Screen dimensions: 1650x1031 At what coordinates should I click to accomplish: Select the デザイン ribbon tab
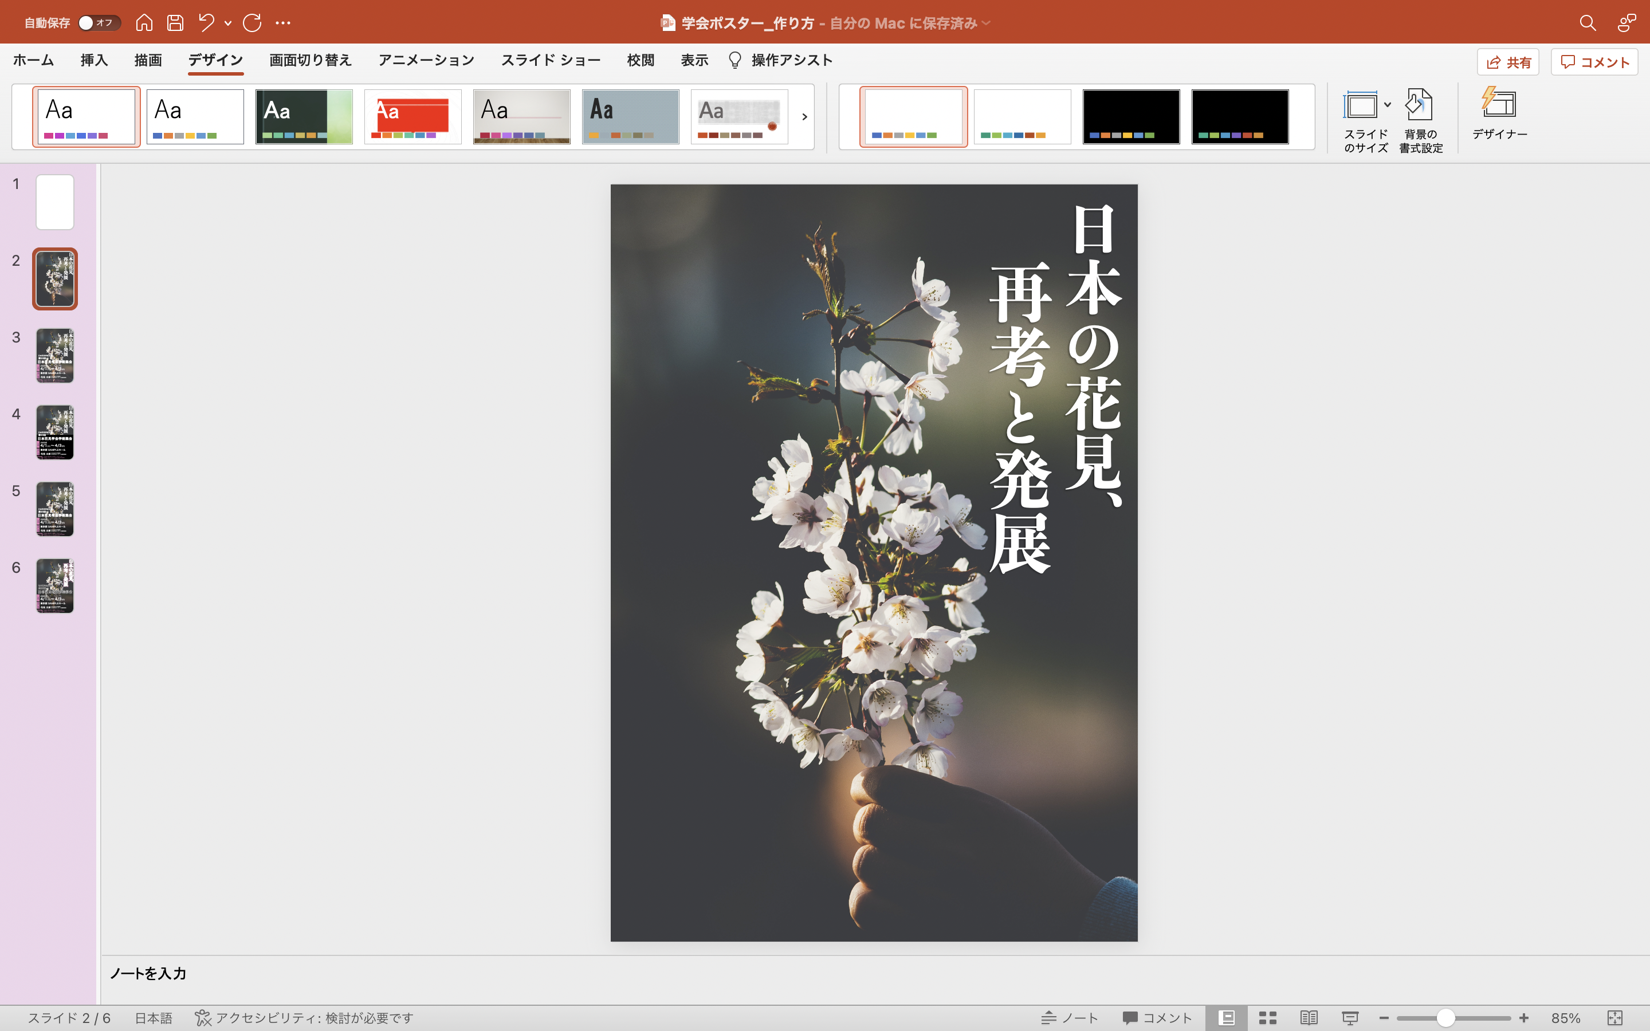(216, 61)
